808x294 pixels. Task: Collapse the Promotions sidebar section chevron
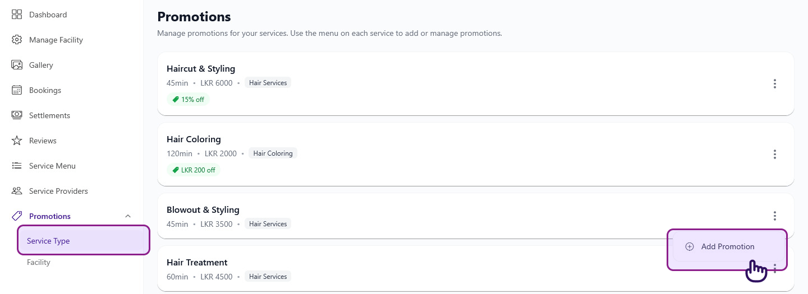[x=128, y=216]
